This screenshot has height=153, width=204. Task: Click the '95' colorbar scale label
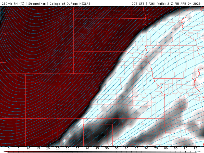click(195, 148)
